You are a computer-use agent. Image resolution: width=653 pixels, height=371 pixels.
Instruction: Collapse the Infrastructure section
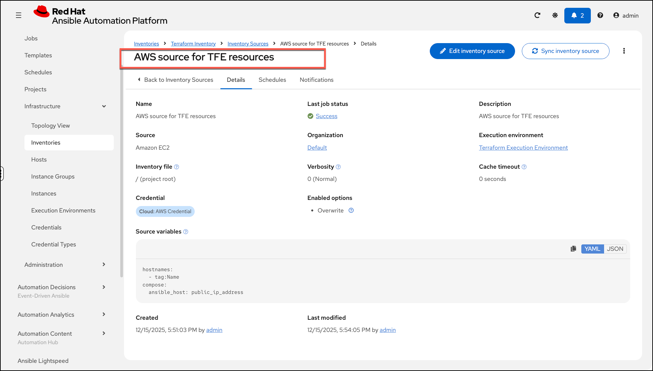pos(104,106)
